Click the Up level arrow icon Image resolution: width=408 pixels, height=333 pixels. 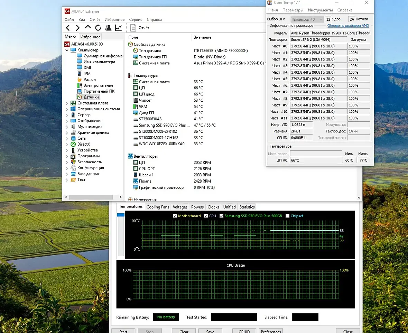tap(88, 28)
